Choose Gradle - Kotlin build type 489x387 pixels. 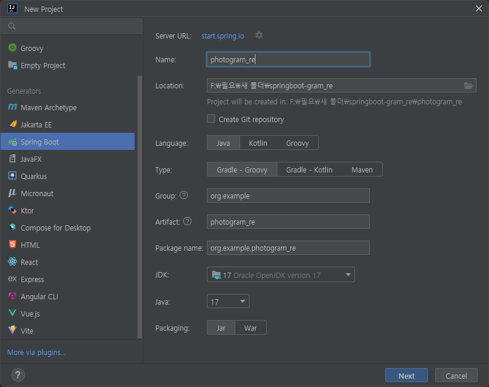click(309, 169)
